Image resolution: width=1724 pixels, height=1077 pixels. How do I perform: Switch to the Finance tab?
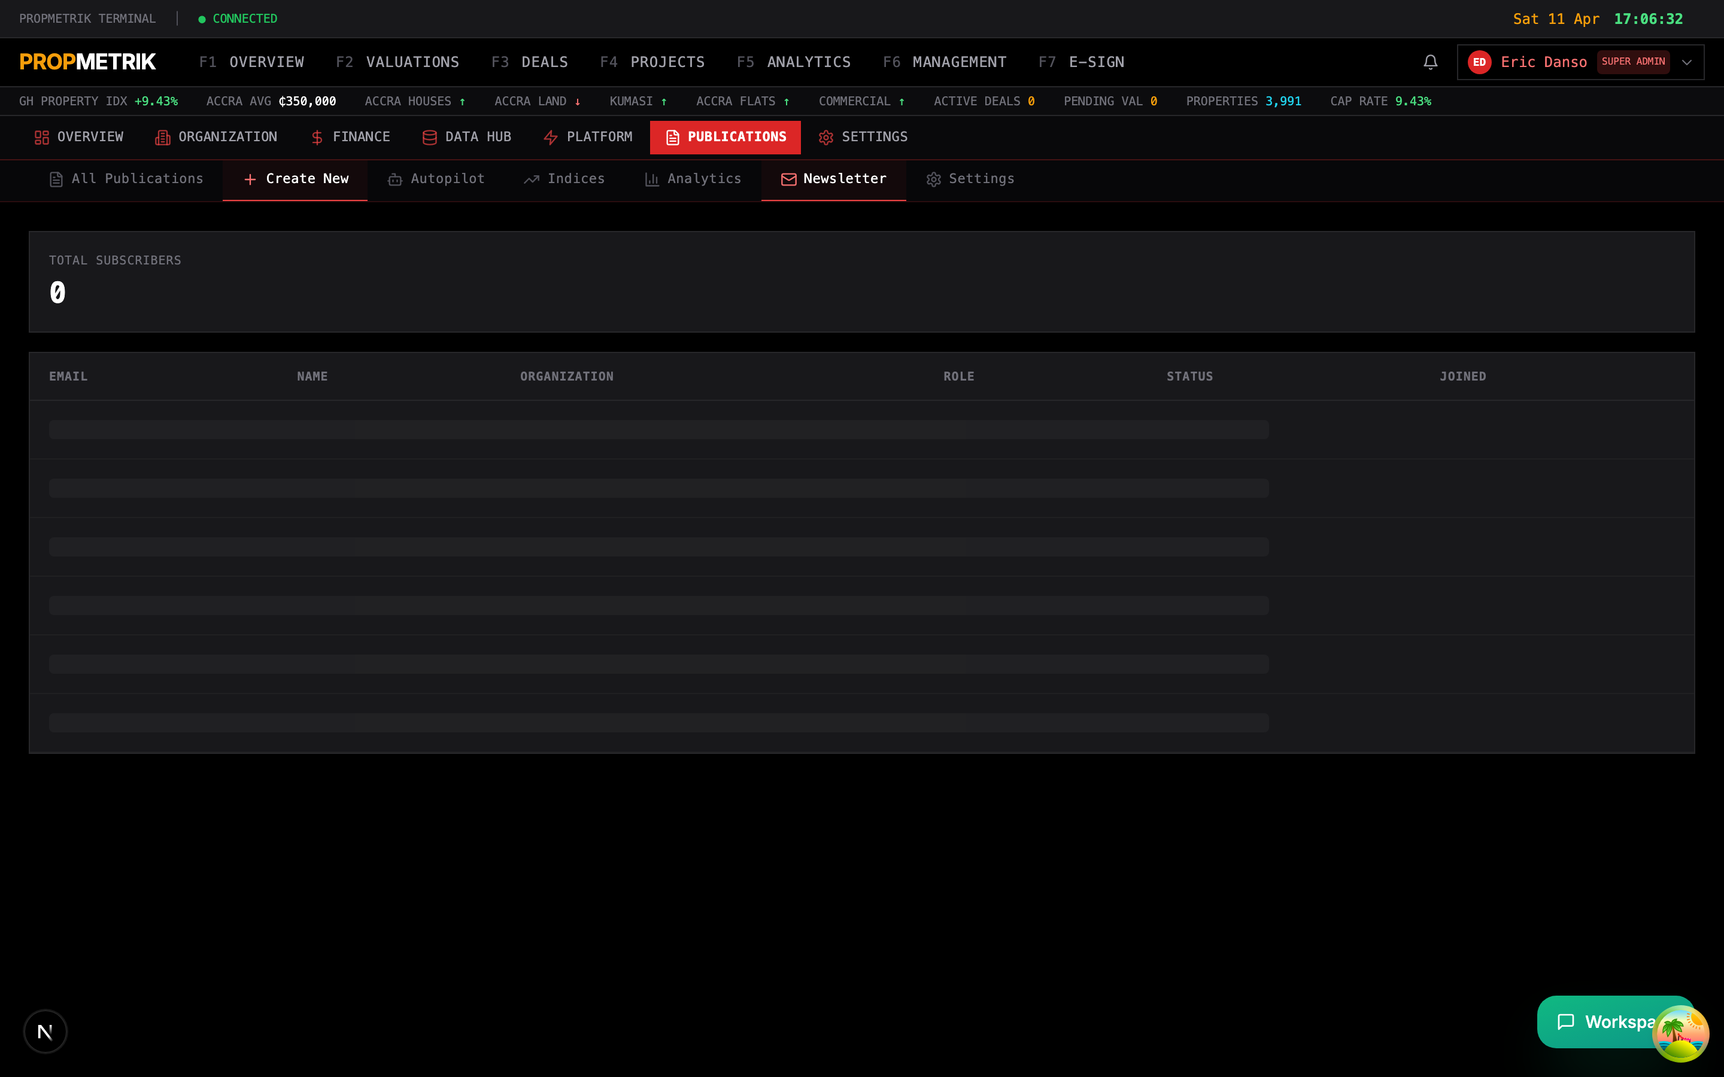(350, 137)
